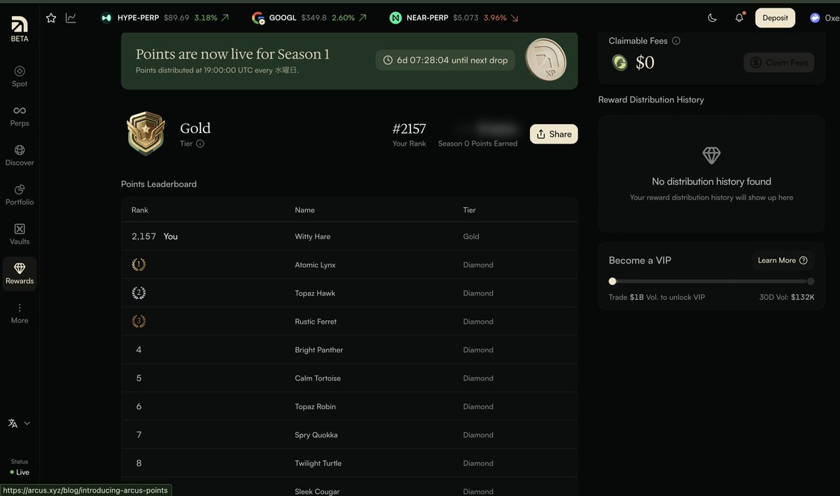Navigate to Portfolio in the sidebar
The image size is (840, 496).
(x=20, y=195)
